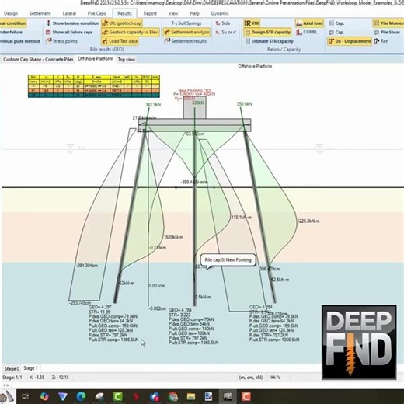Image resolution: width=404 pixels, height=404 pixels.
Task: Click the (m, cm, kN) units indicator
Action: click(x=250, y=378)
